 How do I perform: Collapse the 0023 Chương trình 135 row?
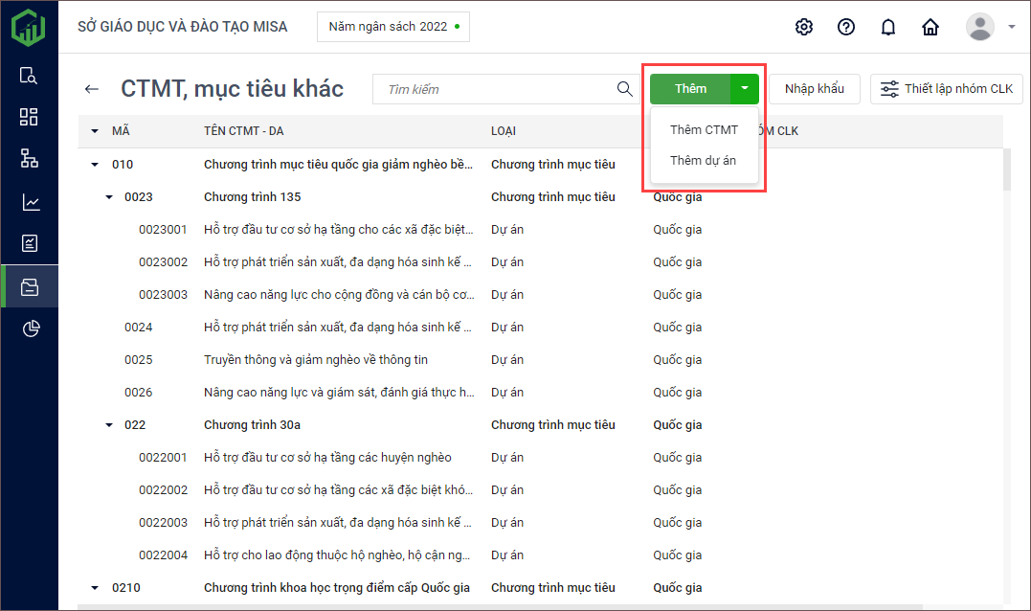(x=107, y=197)
